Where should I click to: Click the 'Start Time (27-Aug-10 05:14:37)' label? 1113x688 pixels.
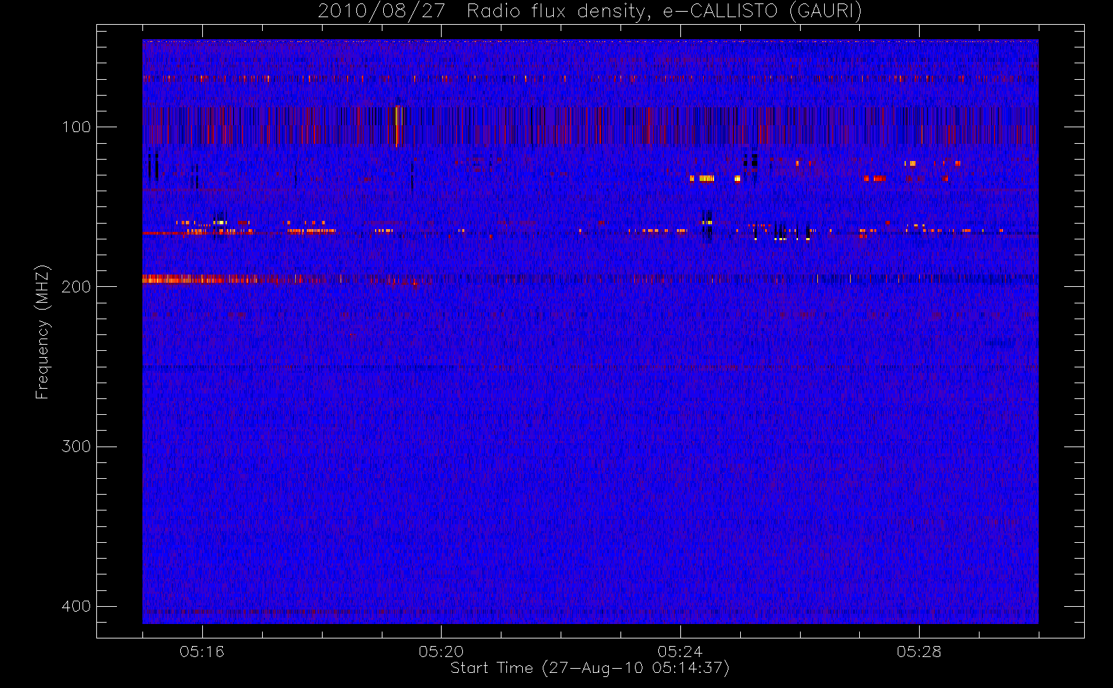[x=590, y=668]
